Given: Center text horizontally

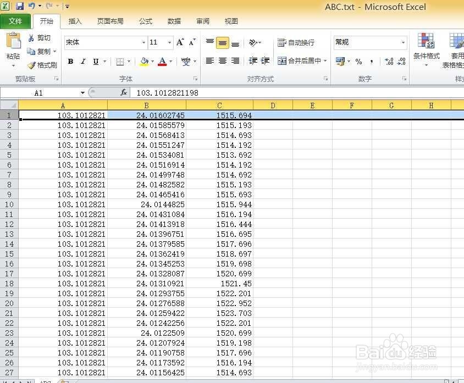Looking at the screenshot, I should [223, 61].
